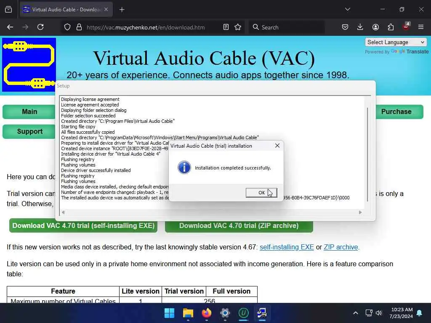Click the Setup log vertical scrollbar
This screenshot has width=431, height=323.
pyautogui.click(x=367, y=154)
